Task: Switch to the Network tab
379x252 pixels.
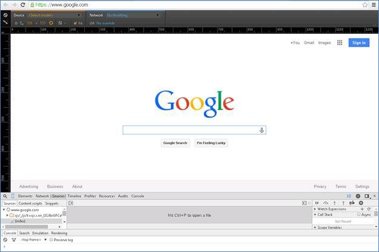Action: (42, 196)
